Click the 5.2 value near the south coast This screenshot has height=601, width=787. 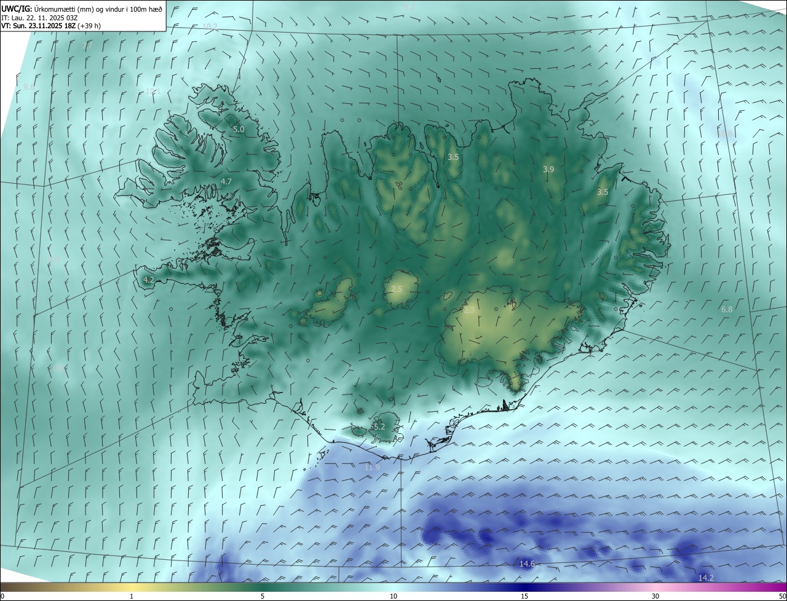(x=379, y=426)
